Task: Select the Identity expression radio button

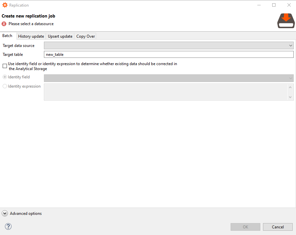Action: coord(5,86)
